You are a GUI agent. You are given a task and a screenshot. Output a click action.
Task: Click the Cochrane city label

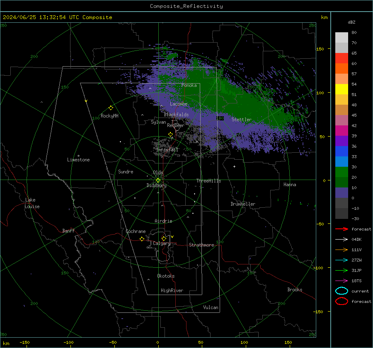(x=136, y=231)
